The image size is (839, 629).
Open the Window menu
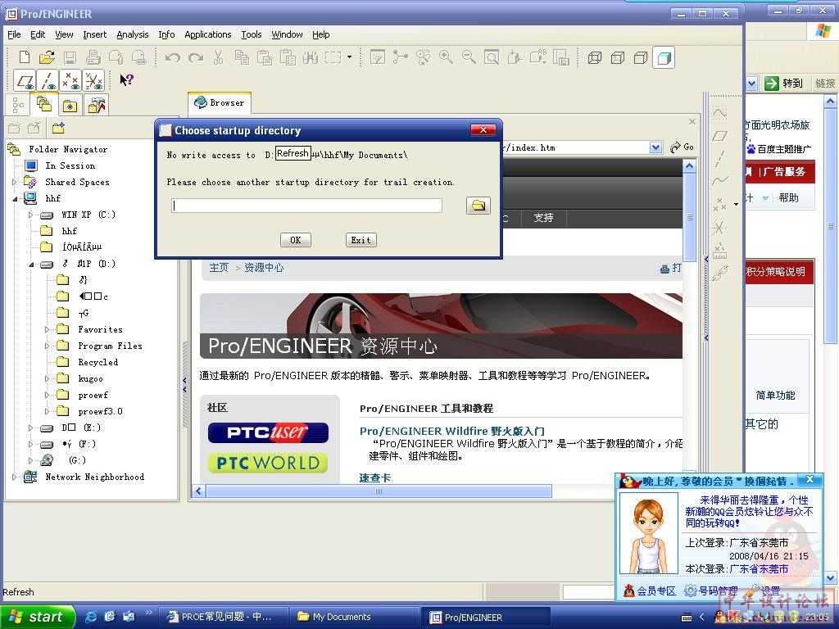click(x=287, y=34)
